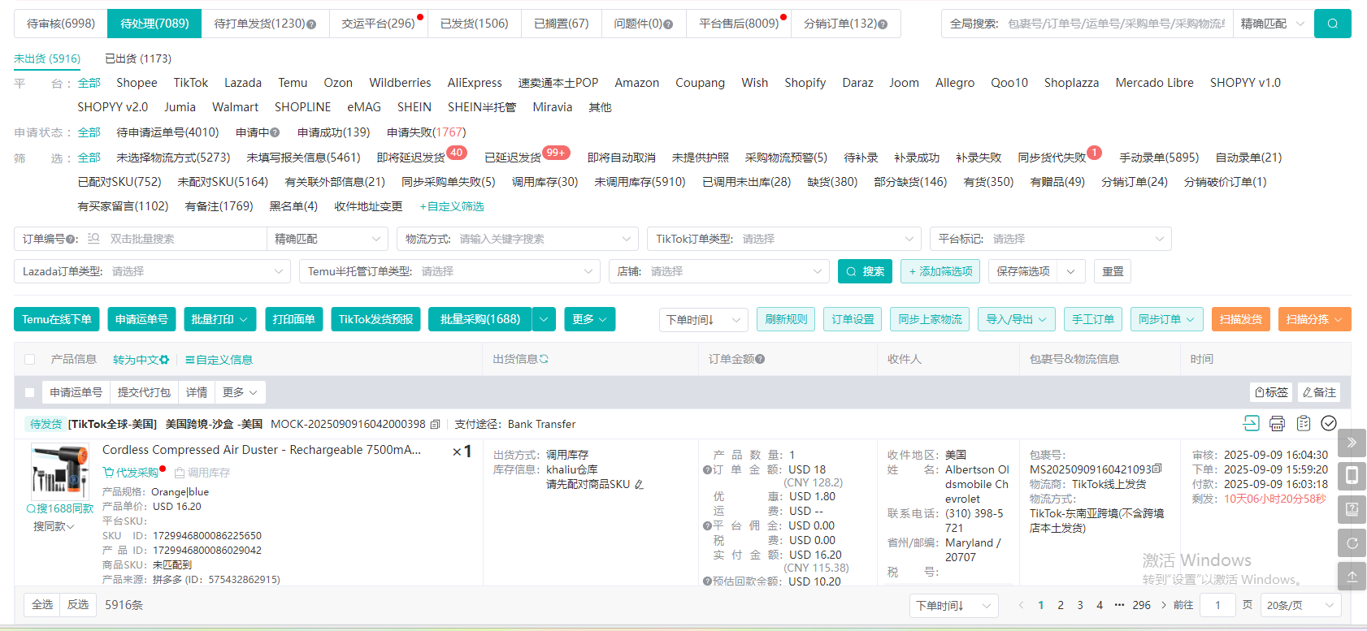Click the mobile phone icon in the right sidebar

click(x=1352, y=475)
